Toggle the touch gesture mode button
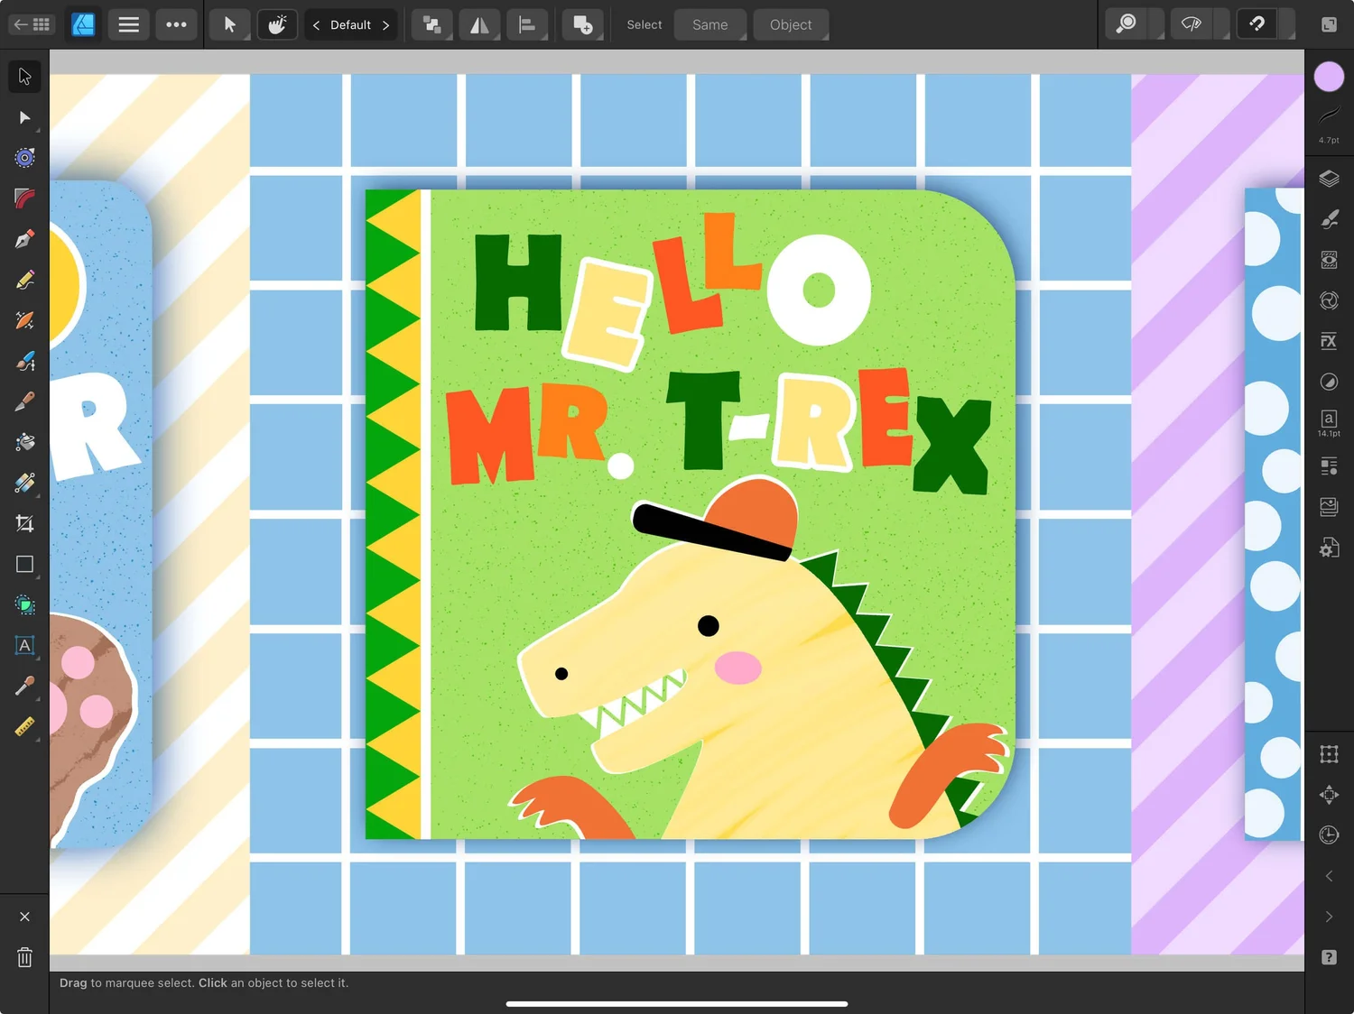Image resolution: width=1354 pixels, height=1014 pixels. (x=277, y=24)
